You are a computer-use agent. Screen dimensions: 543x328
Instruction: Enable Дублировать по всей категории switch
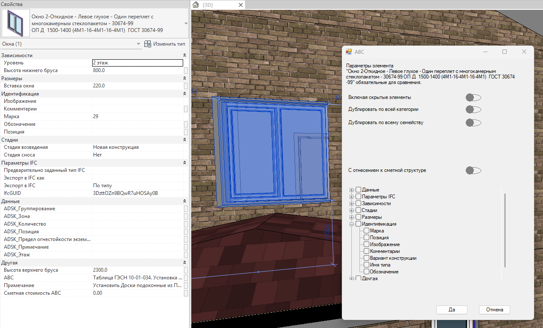pyautogui.click(x=473, y=110)
